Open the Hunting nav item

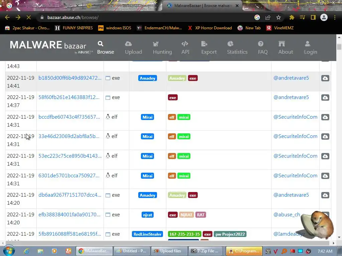tap(162, 48)
